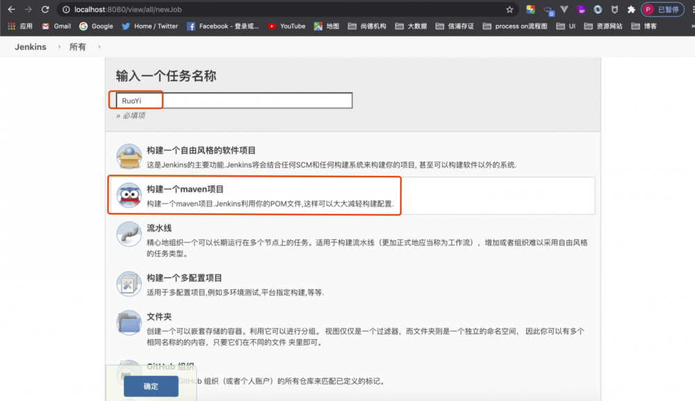This screenshot has width=695, height=401.
Task: Click the multi-configuration project icon
Action: tap(129, 283)
